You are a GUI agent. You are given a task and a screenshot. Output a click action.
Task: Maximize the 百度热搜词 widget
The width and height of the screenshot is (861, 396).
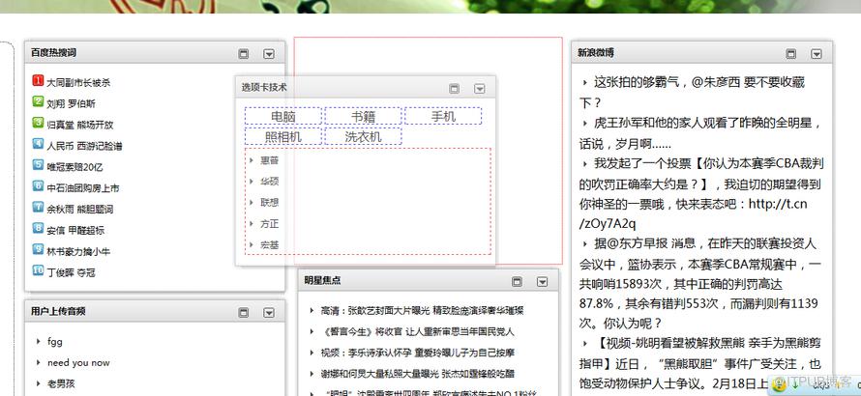(244, 54)
